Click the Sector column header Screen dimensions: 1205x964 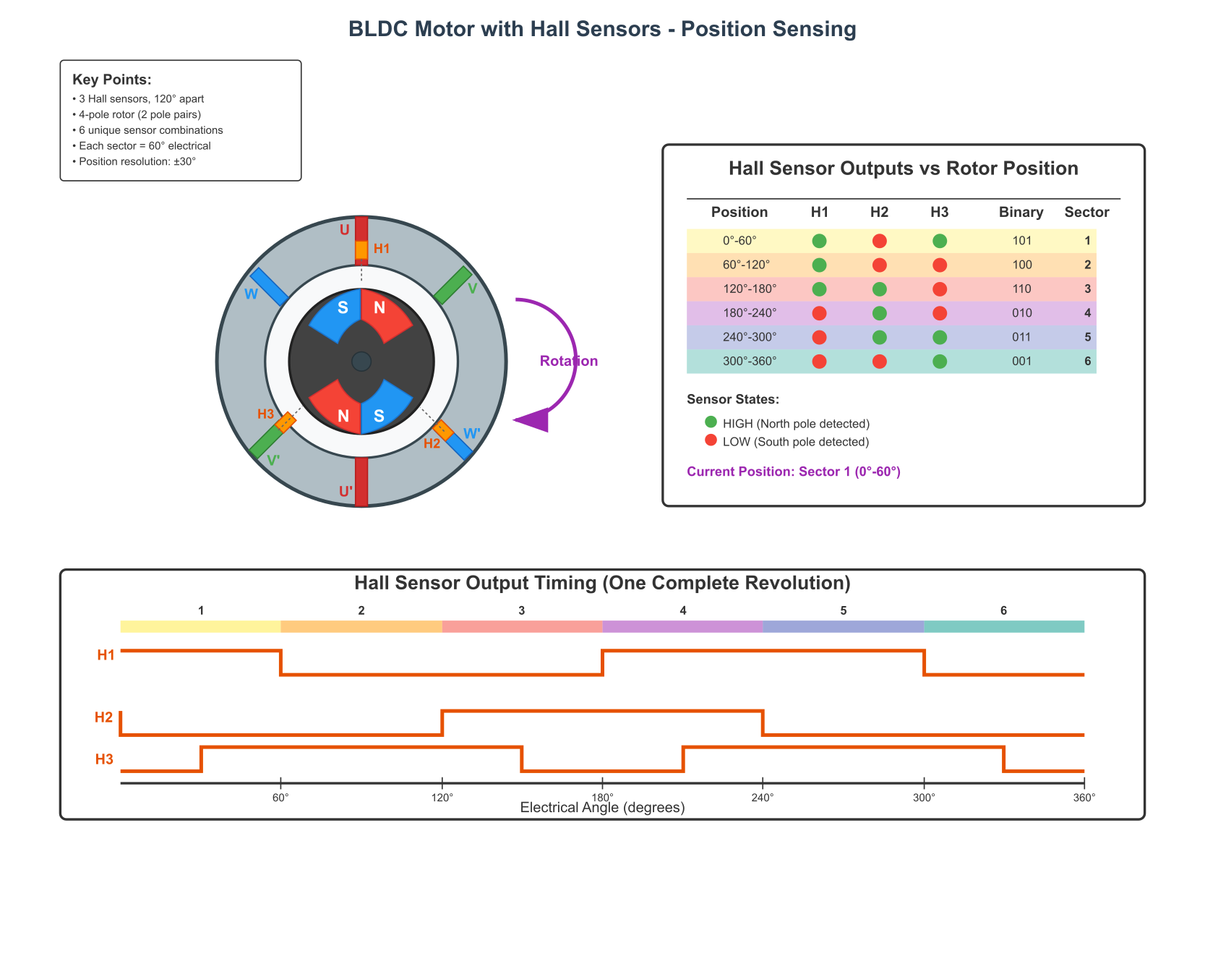pyautogui.click(x=1087, y=212)
